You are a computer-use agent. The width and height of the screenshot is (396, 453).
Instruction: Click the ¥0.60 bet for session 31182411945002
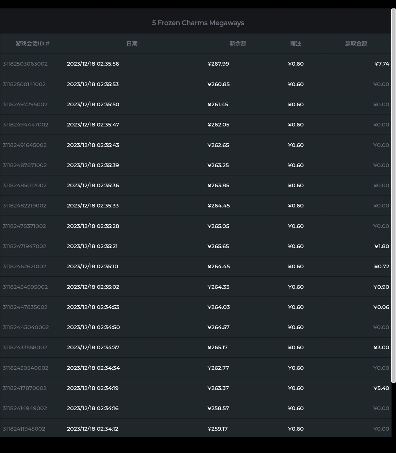coord(296,429)
